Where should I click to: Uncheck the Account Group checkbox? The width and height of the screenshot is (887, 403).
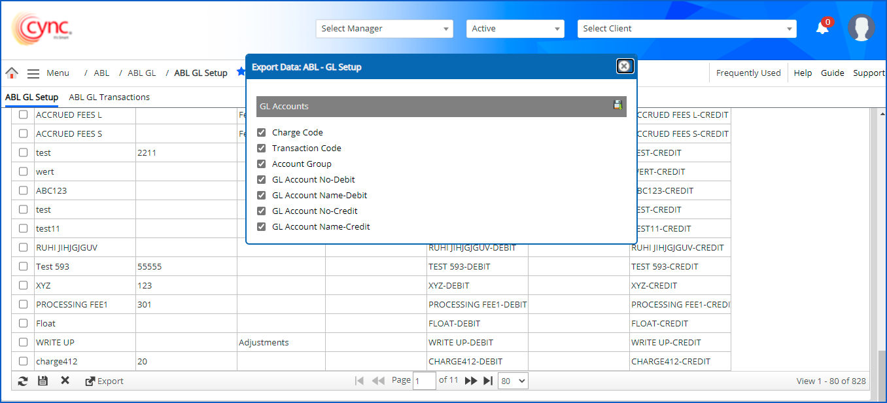(262, 164)
